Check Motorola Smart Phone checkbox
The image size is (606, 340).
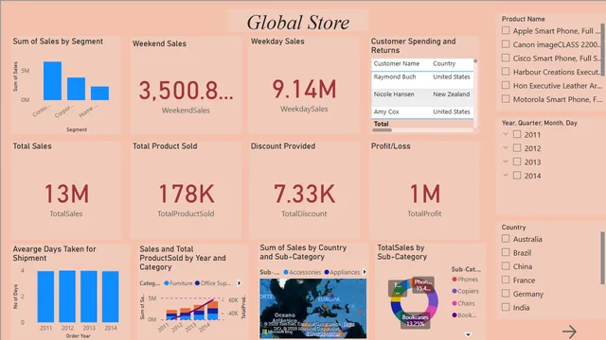(506, 98)
